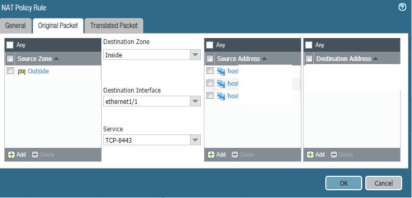Click the Destination Address column header
The image size is (412, 198).
click(x=357, y=58)
